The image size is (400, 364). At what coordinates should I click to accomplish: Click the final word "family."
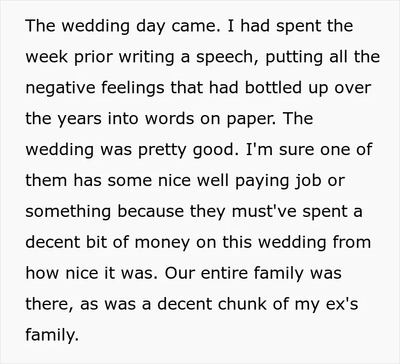point(52,335)
